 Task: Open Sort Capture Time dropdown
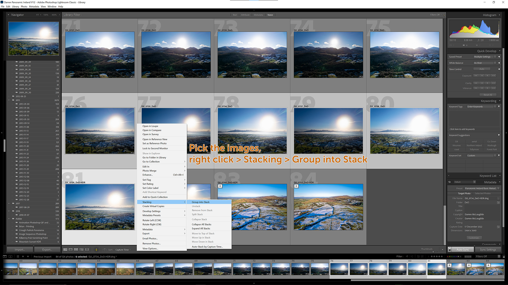pos(123,250)
